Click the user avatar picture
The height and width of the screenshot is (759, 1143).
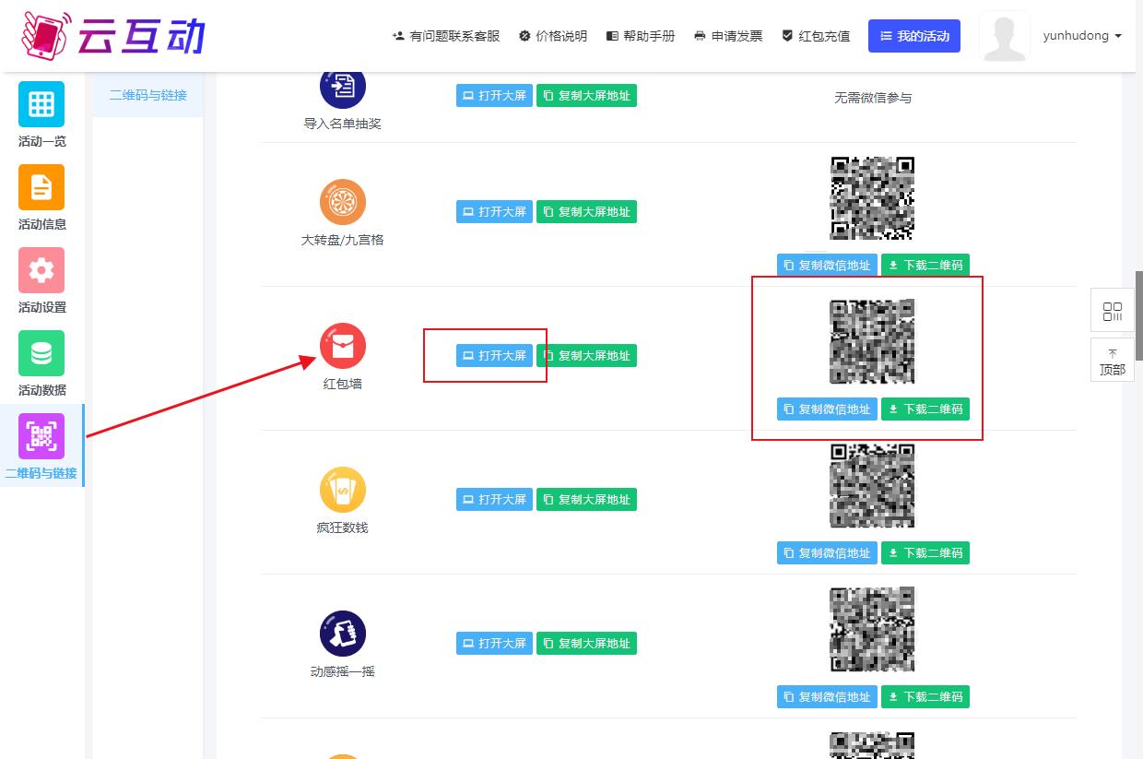coord(1005,36)
